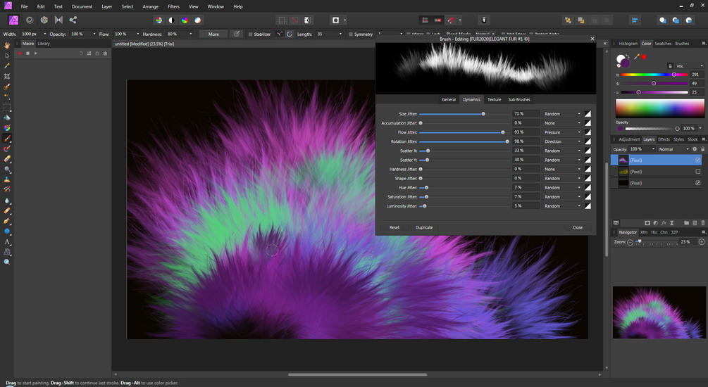
Task: Select the View hand tool
Action: coord(7,45)
